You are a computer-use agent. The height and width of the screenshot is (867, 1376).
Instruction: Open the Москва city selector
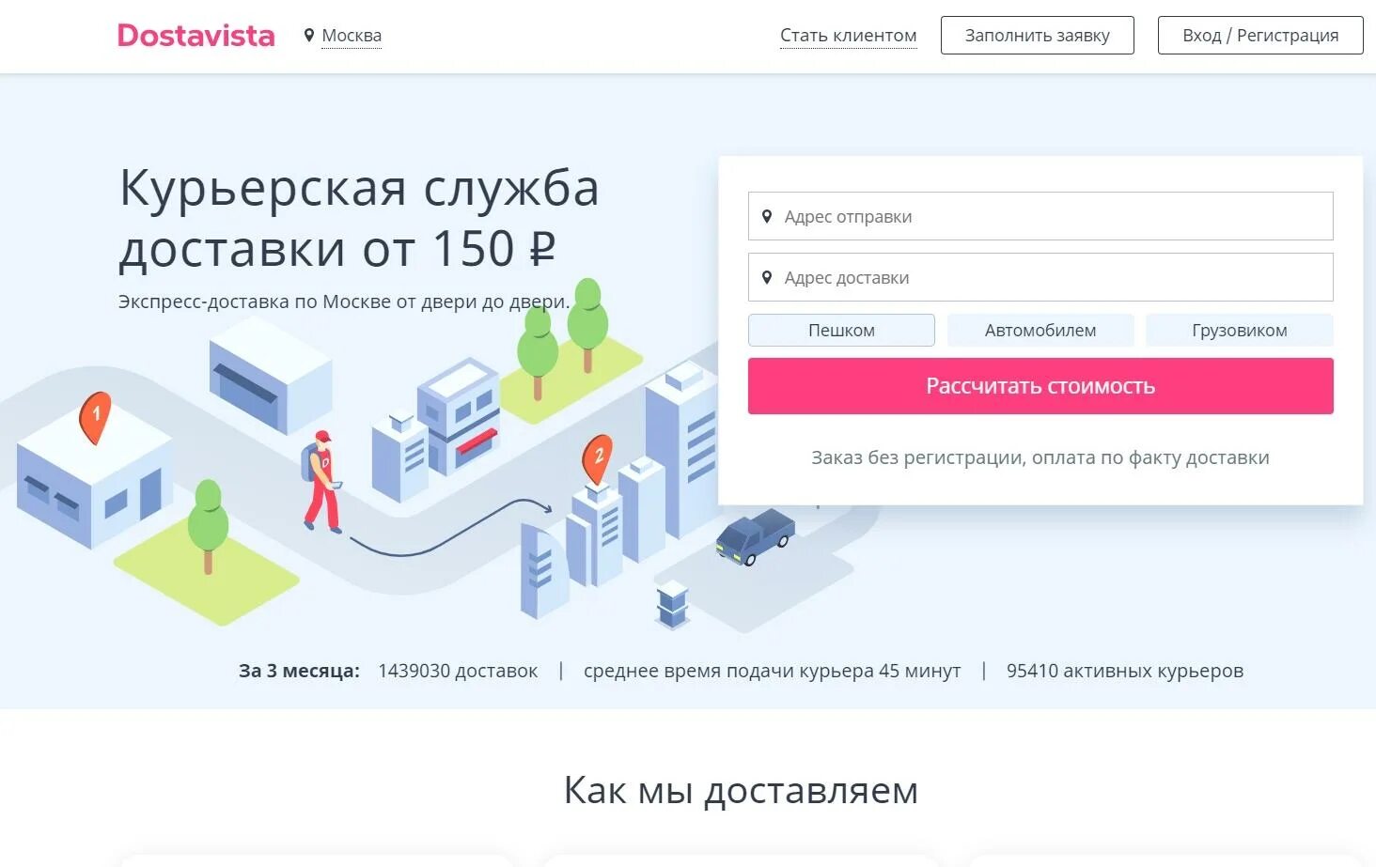pyautogui.click(x=352, y=36)
